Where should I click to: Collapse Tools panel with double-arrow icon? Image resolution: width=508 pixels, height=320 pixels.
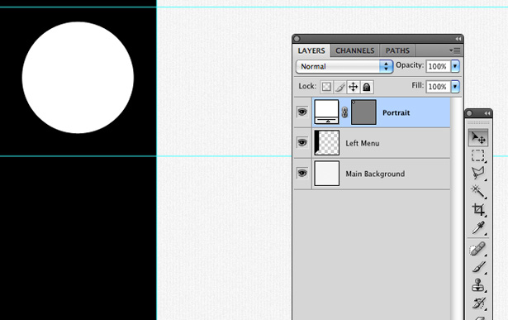click(487, 113)
